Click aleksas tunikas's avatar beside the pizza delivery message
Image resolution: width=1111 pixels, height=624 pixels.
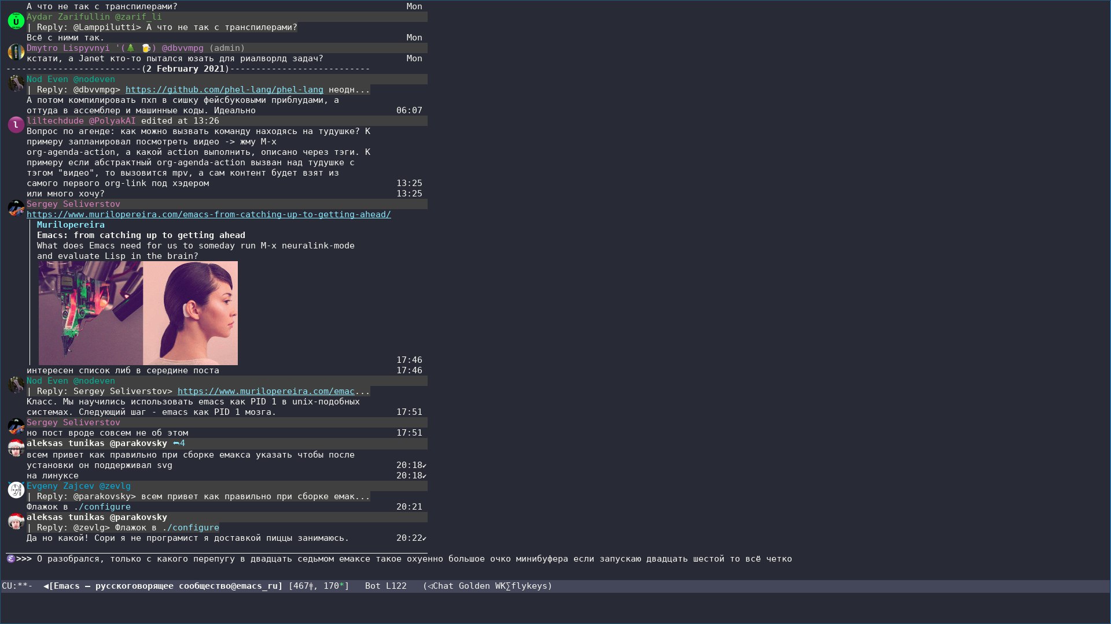(x=16, y=521)
